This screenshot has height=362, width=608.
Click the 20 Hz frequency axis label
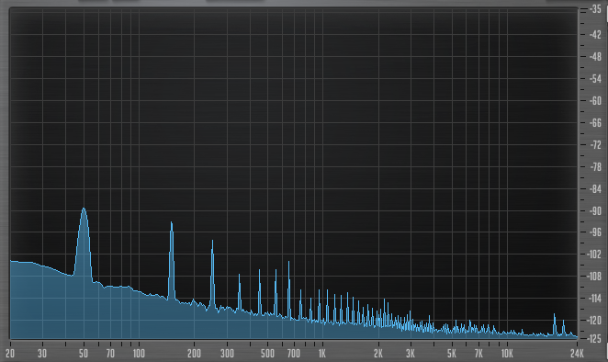pos(10,354)
